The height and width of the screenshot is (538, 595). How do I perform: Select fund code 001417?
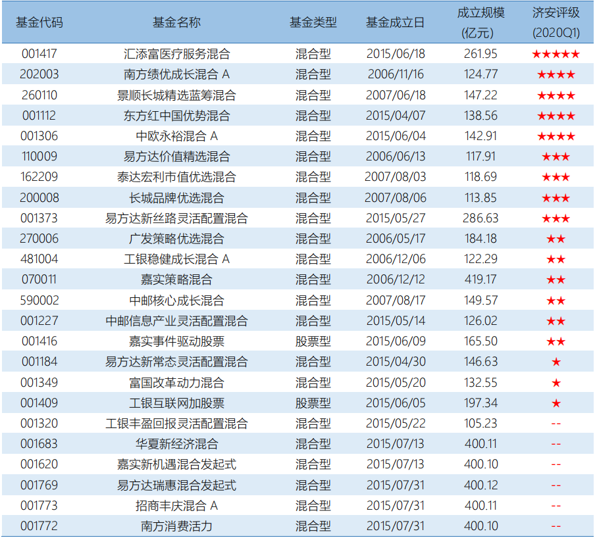point(39,54)
